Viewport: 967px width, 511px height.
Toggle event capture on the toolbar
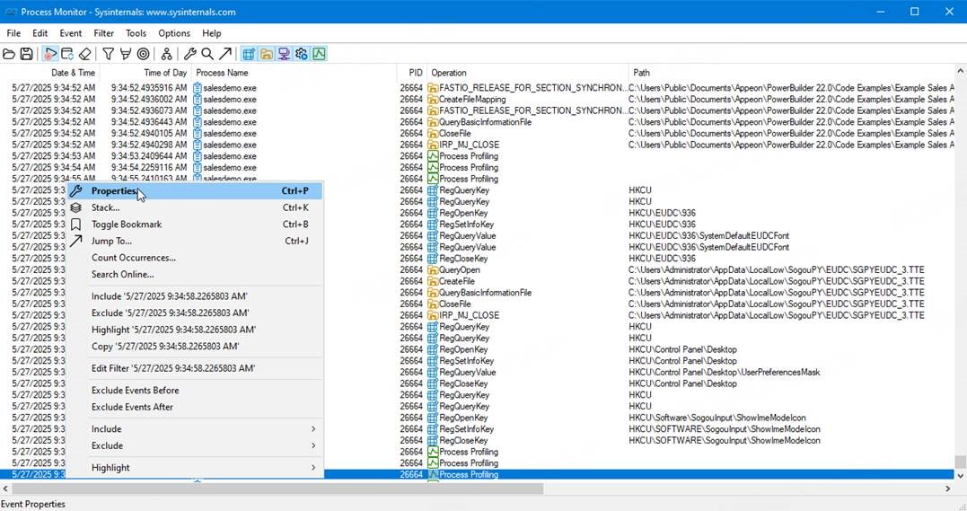tap(50, 54)
